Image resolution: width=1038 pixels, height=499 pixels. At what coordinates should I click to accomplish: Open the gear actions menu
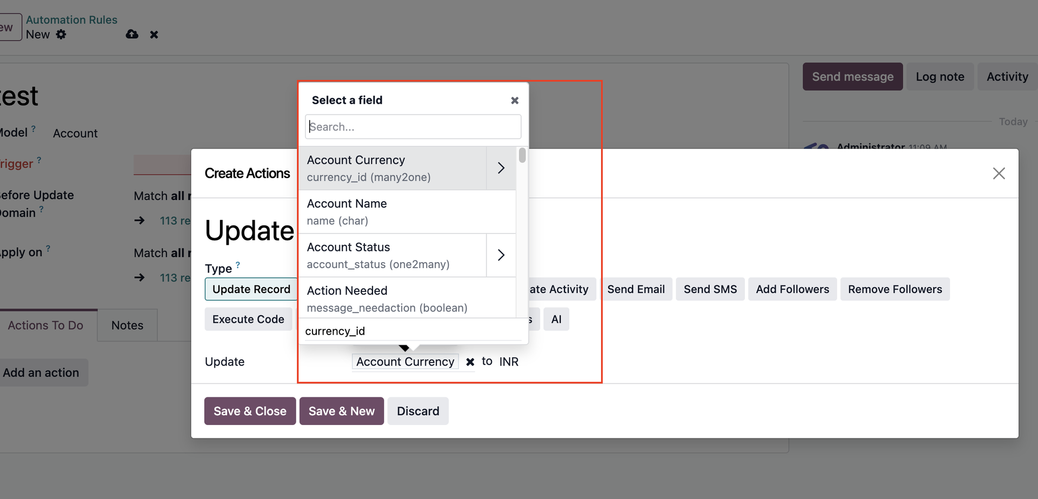click(61, 35)
